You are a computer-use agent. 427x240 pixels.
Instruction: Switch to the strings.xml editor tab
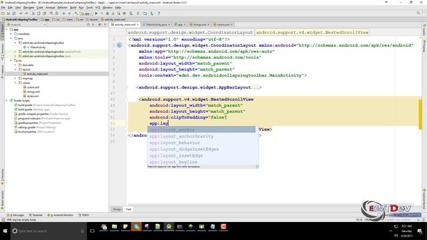(199, 25)
